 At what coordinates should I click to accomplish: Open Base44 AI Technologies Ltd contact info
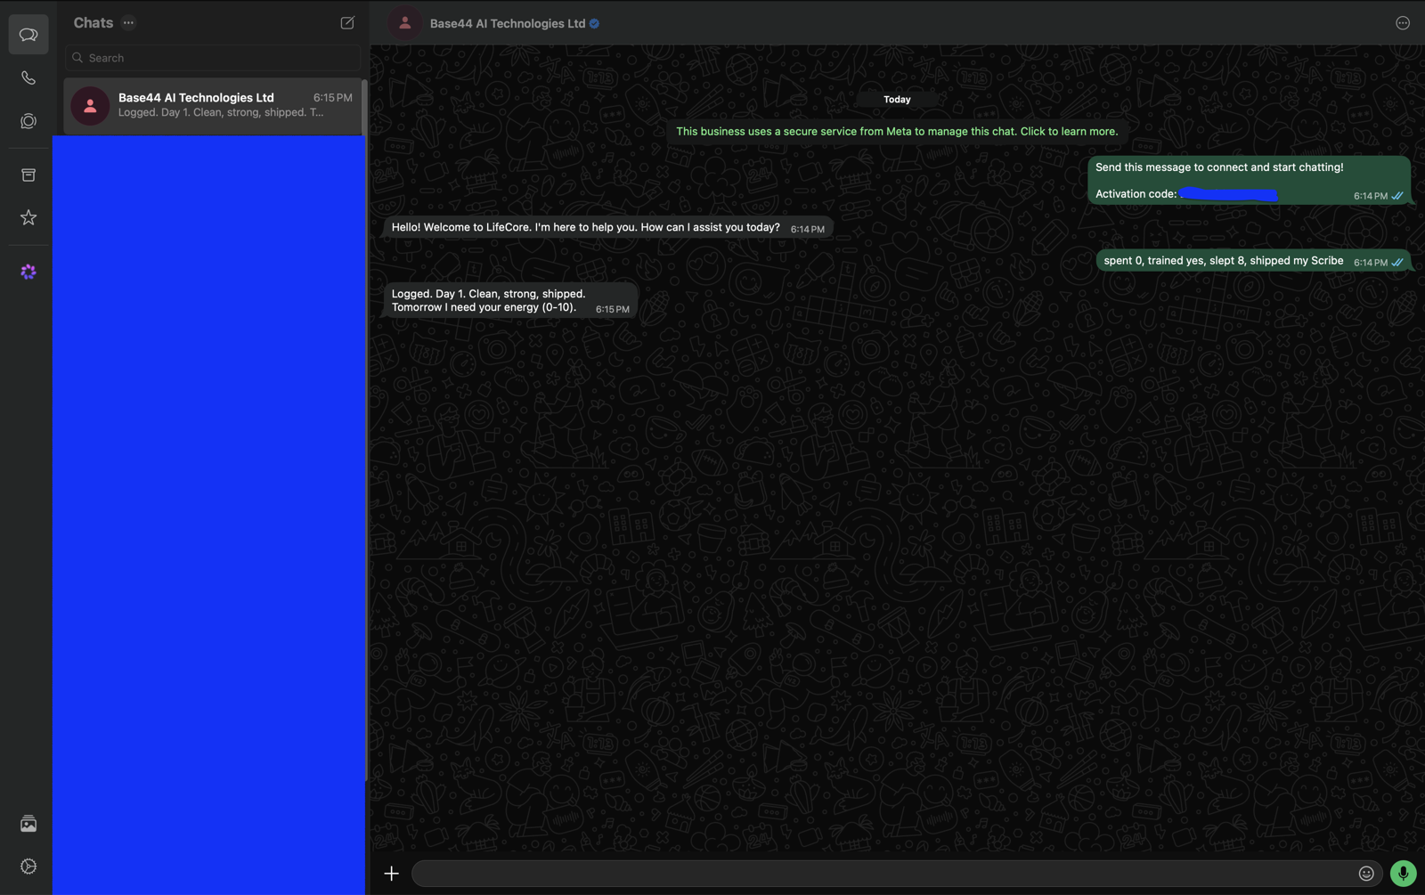pos(508,23)
